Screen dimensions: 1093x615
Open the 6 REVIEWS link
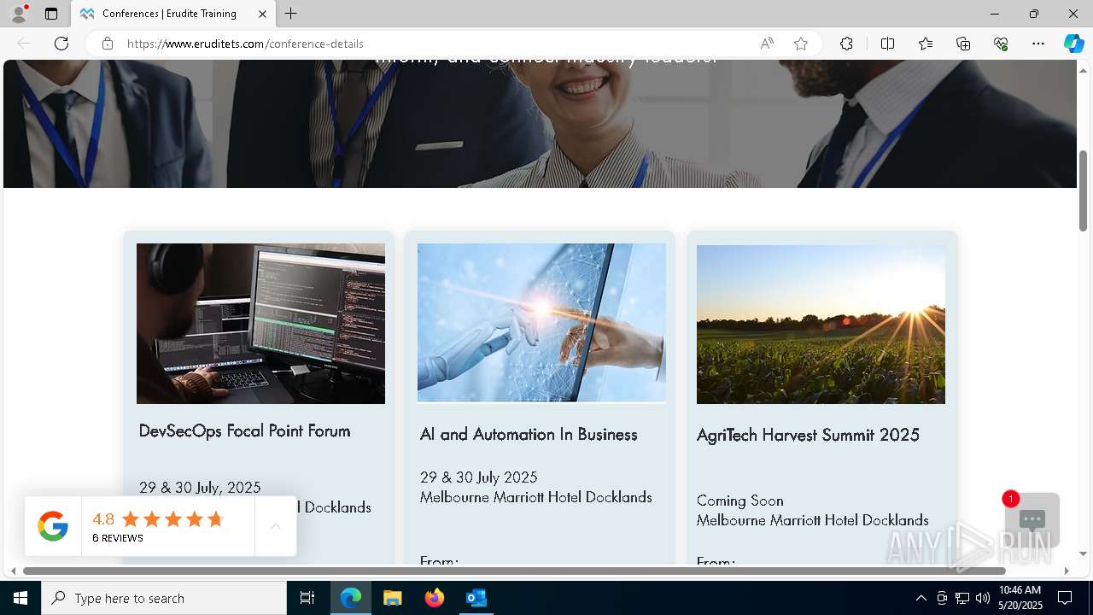118,538
